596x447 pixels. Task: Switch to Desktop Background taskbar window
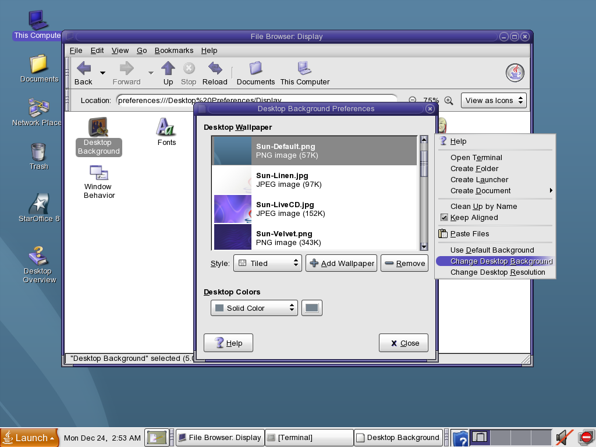point(398,438)
